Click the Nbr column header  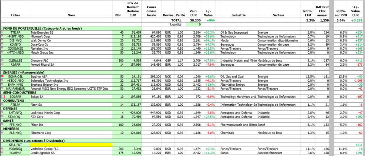118,15
